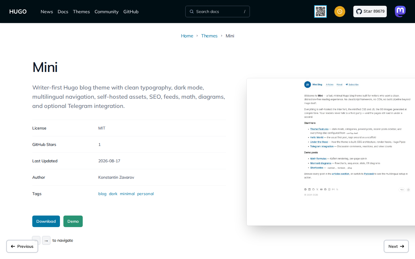Click the GitHub Stars label

coord(44,144)
